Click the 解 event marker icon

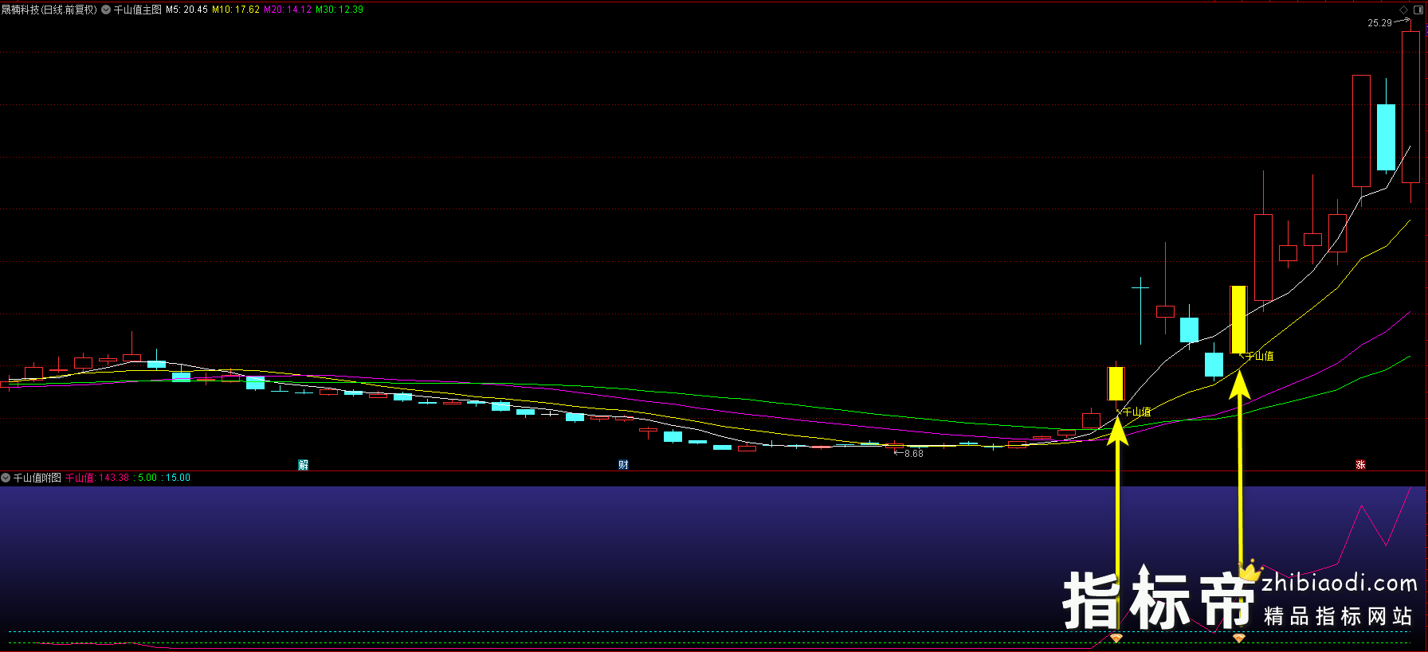click(x=304, y=465)
